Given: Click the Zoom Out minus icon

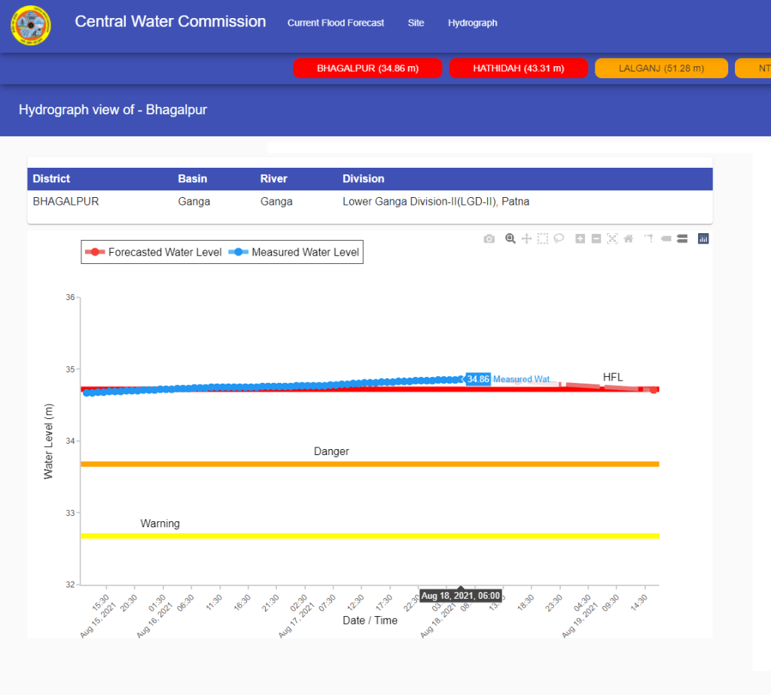Looking at the screenshot, I should pyautogui.click(x=596, y=238).
